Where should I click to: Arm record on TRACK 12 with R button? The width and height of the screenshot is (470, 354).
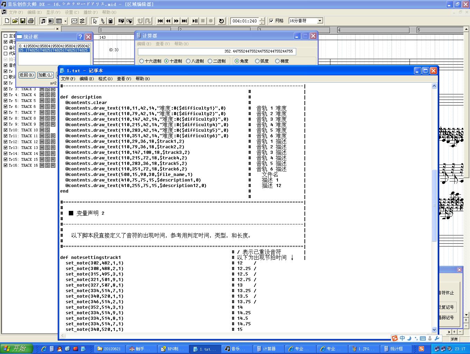point(53,142)
